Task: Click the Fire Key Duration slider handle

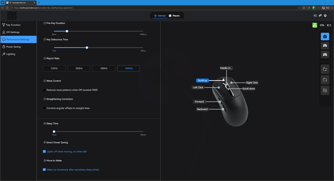Action: [67, 31]
